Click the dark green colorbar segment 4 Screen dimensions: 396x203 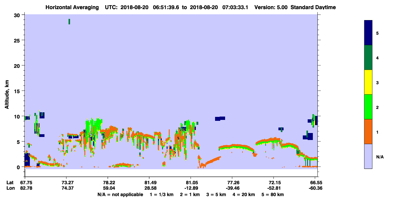coord(368,58)
